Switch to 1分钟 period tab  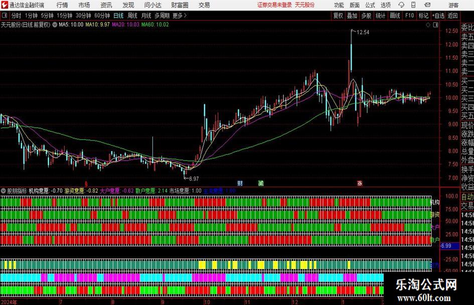click(31, 16)
